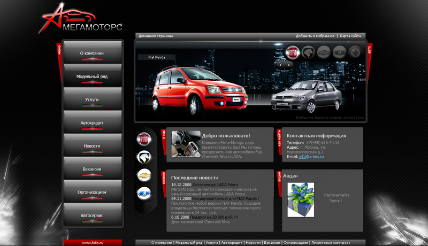The width and height of the screenshot is (428, 246).
Task: Open the Новости sidebar menu item
Action: 92,145
